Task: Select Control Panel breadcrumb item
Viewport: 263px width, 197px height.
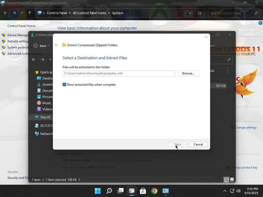Action: [57, 13]
